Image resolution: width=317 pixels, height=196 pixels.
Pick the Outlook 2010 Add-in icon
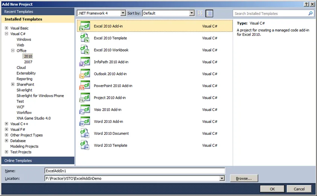point(84,74)
